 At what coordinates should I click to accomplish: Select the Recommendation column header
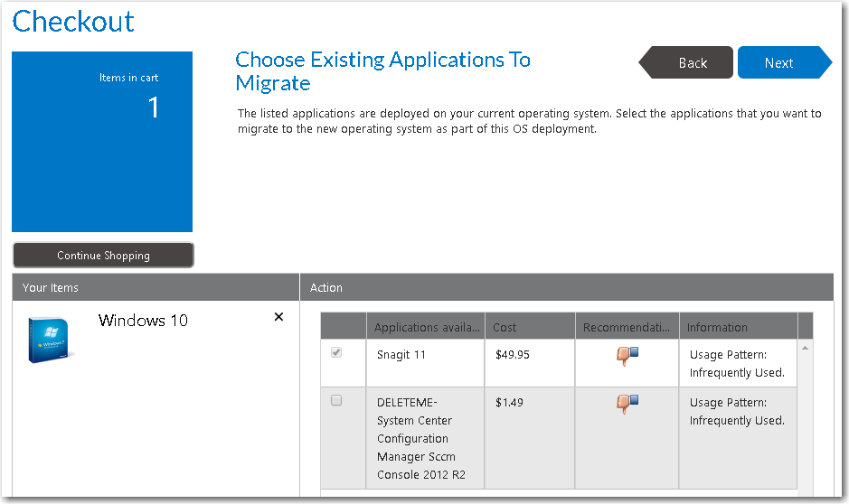click(x=627, y=327)
